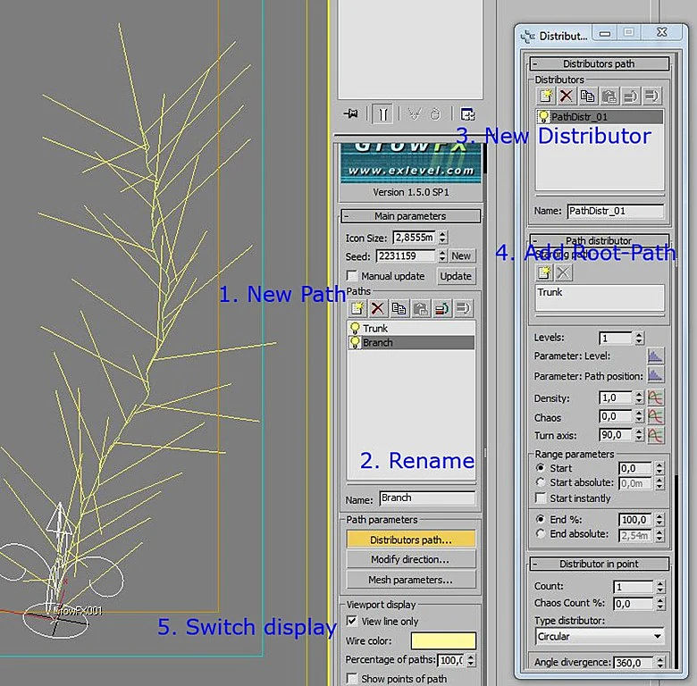
Task: Create a new distributor in Distributors toolbar
Action: (545, 96)
